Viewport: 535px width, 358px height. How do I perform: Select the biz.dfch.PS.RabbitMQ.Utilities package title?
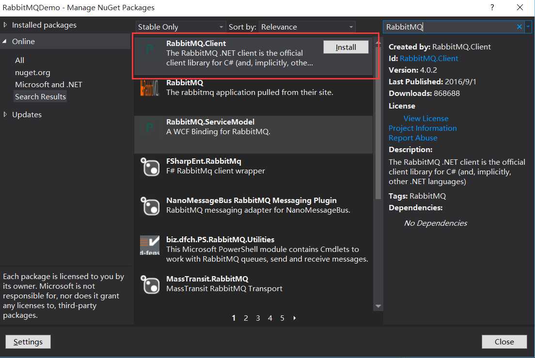[220, 239]
